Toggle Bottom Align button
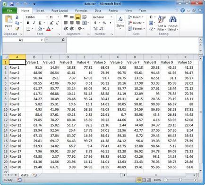205x185 pixels. [78, 17]
